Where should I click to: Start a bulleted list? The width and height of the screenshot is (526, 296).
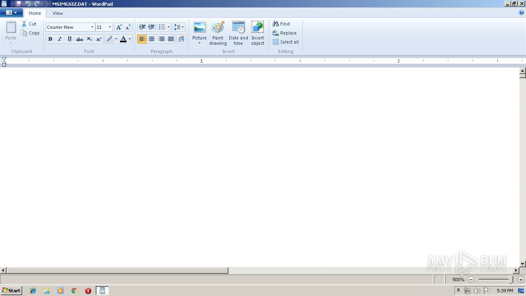[x=162, y=27]
